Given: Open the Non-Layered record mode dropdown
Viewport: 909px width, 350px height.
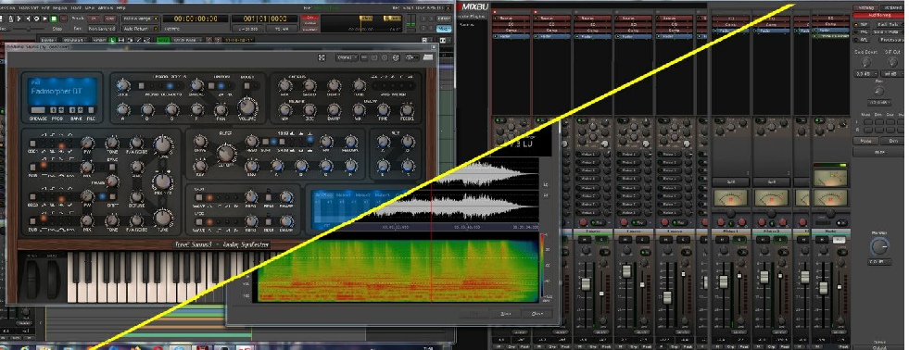Looking at the screenshot, I should tap(101, 29).
